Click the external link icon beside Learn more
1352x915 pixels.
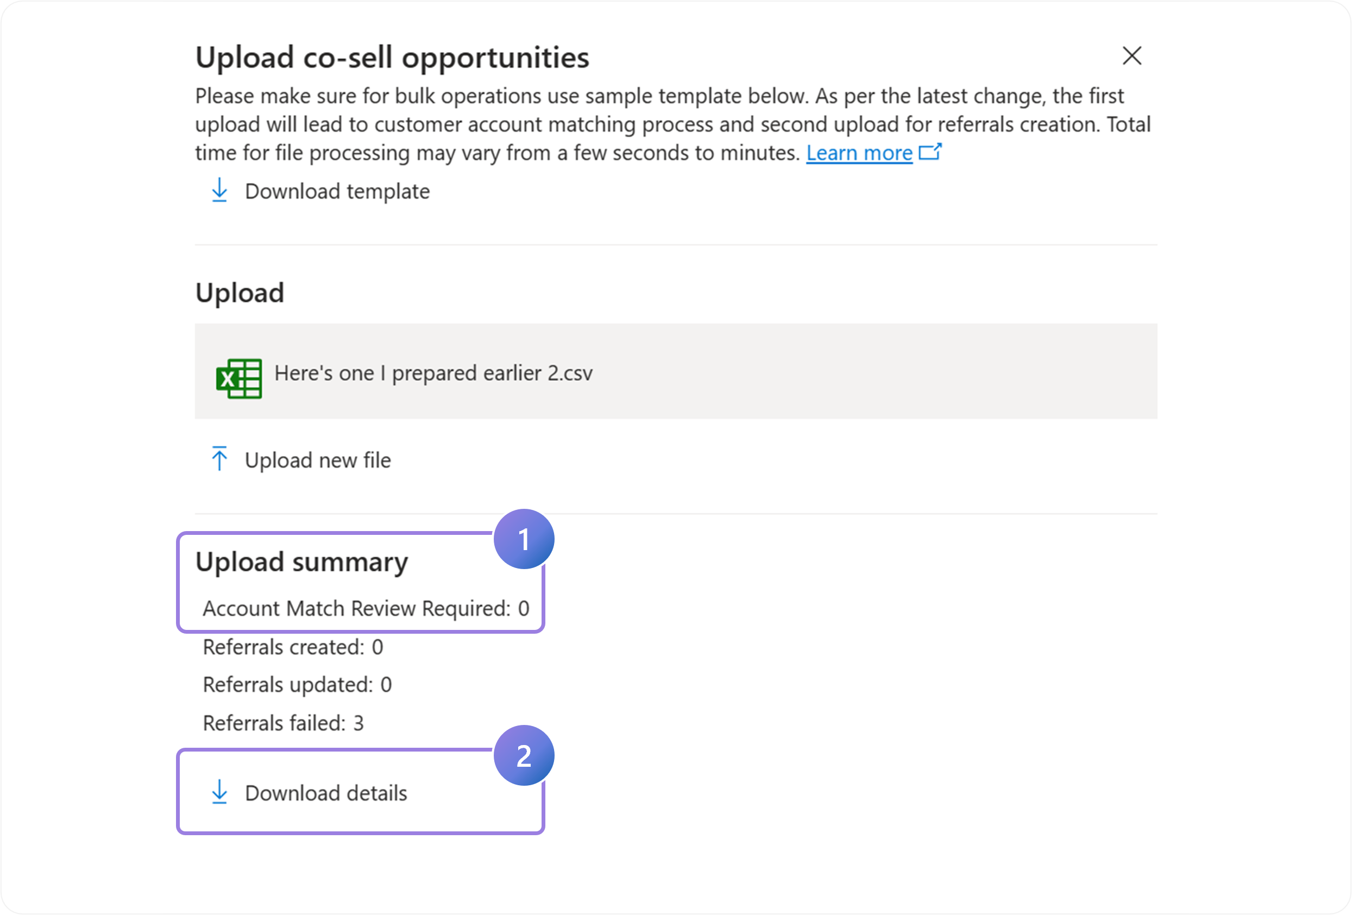pyautogui.click(x=929, y=152)
